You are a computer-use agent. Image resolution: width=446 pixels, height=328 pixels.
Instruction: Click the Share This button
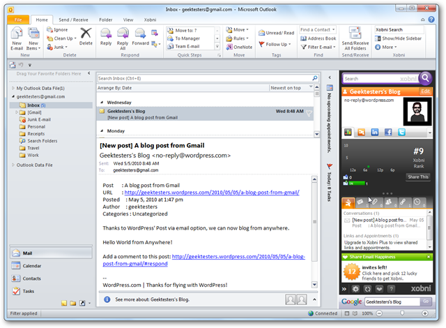point(418,177)
